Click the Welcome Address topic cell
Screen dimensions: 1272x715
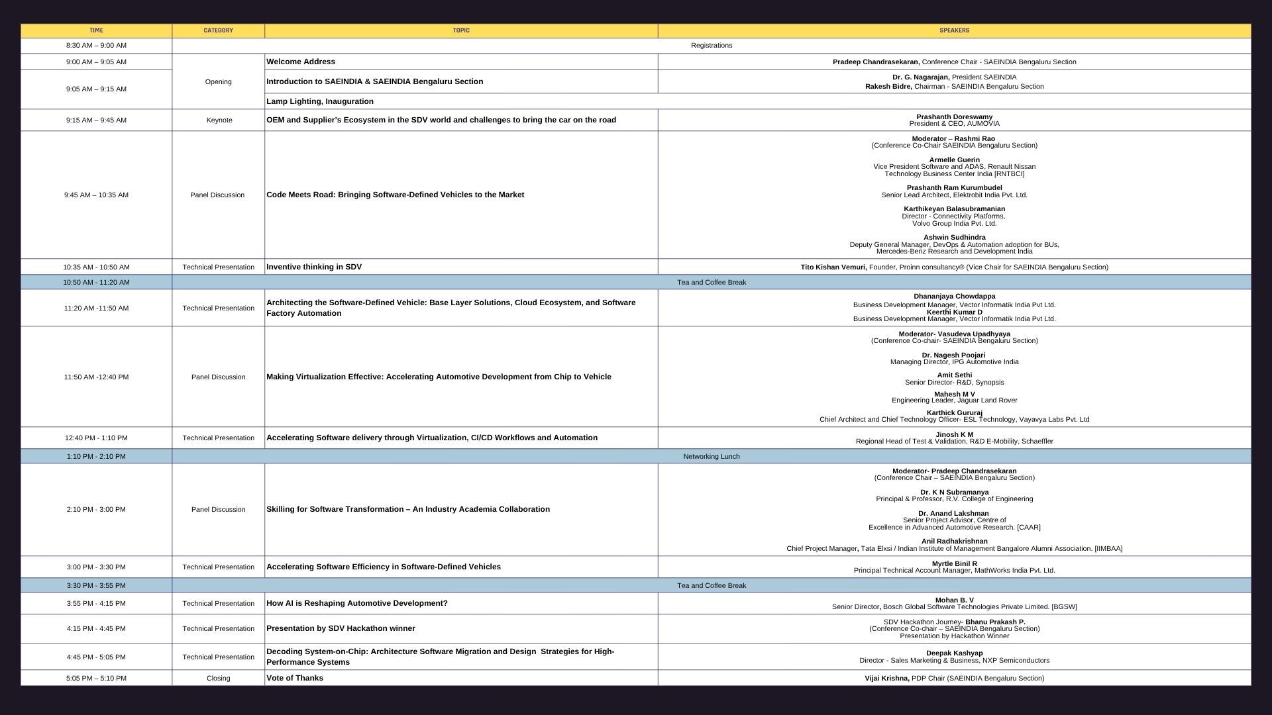pyautogui.click(x=300, y=62)
